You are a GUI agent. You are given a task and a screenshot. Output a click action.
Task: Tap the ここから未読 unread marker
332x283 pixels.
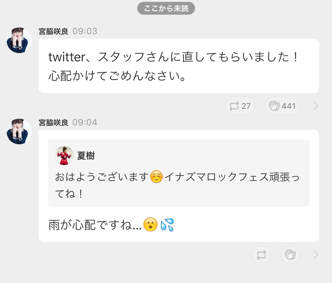click(x=166, y=9)
